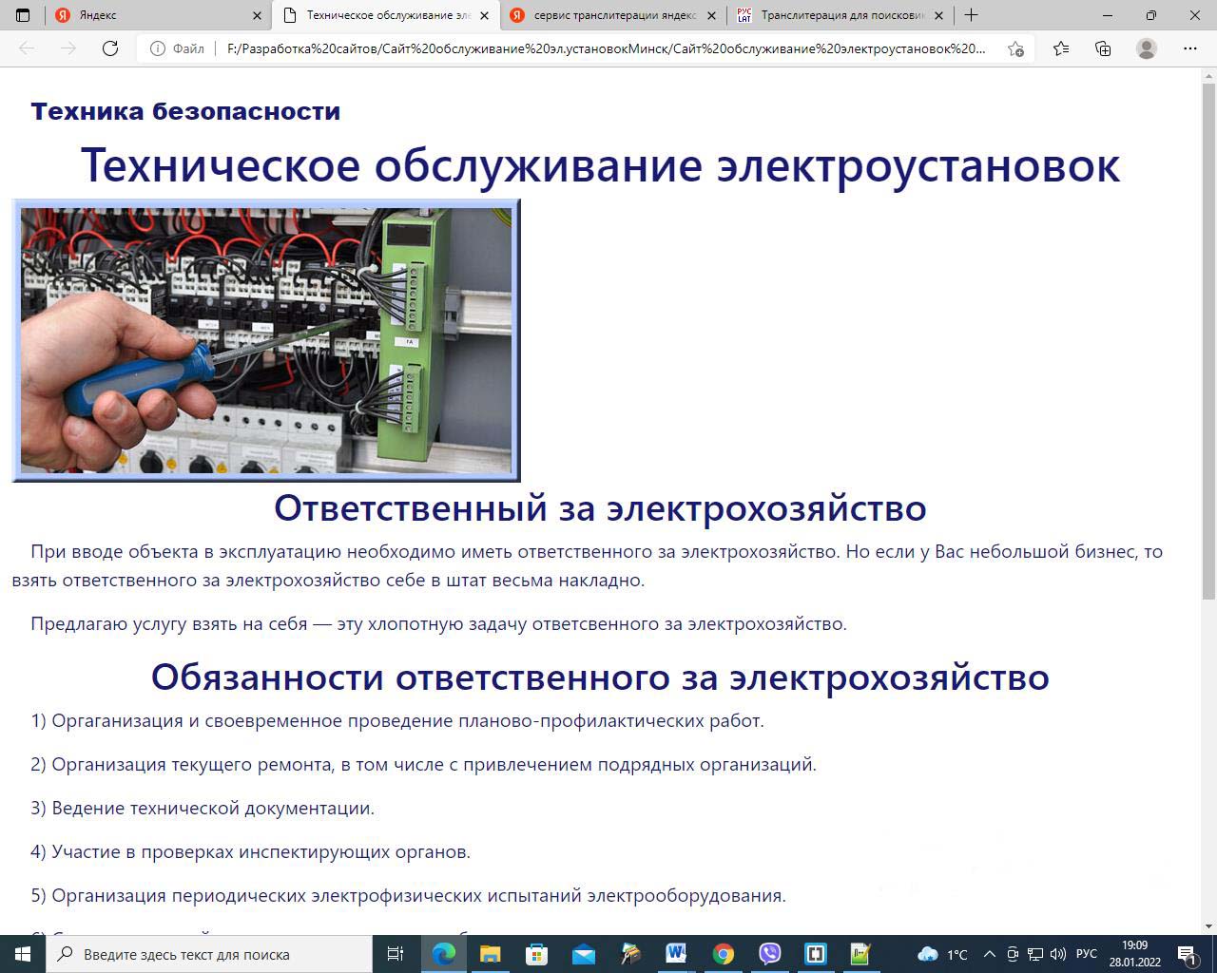
Task: Click the Windows taskbar search box
Action: 209,954
